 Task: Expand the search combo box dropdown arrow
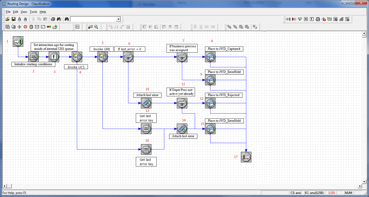tap(118, 19)
